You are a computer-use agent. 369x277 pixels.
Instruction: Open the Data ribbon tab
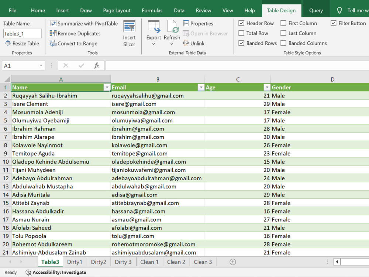click(x=179, y=10)
